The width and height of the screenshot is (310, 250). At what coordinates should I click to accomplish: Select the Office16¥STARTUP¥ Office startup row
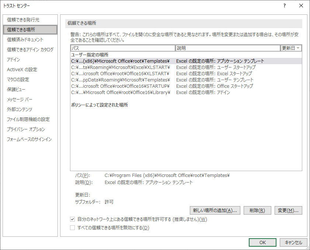point(186,86)
